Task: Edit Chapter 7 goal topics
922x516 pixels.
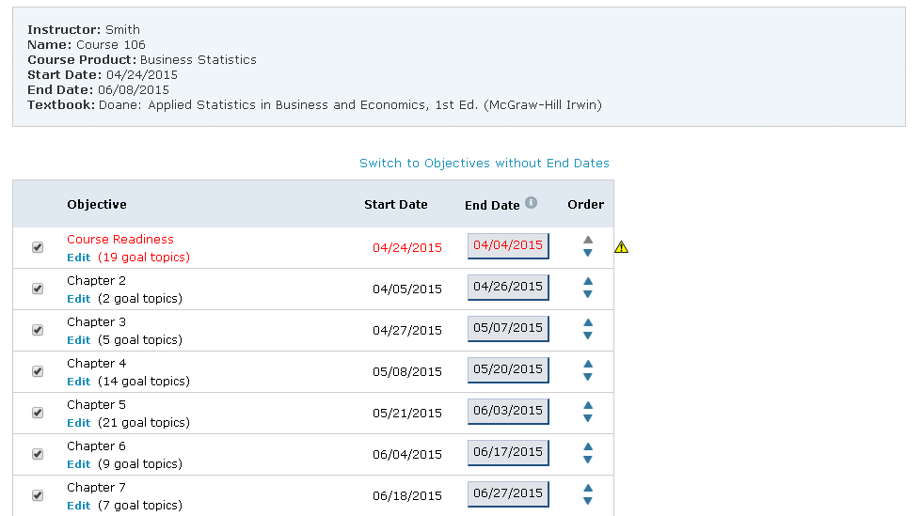Action: [79, 506]
